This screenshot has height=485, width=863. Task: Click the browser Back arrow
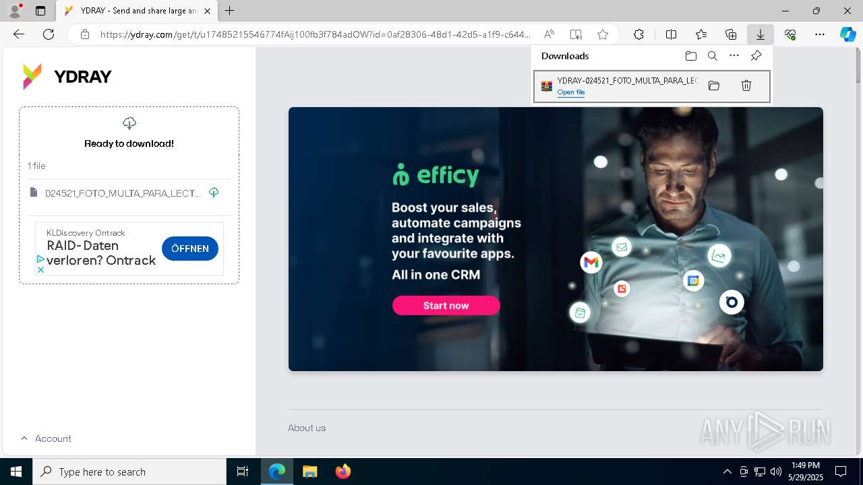point(19,34)
